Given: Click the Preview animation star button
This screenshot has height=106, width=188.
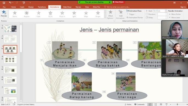Looking at the screenshot, I should pos(4,12).
